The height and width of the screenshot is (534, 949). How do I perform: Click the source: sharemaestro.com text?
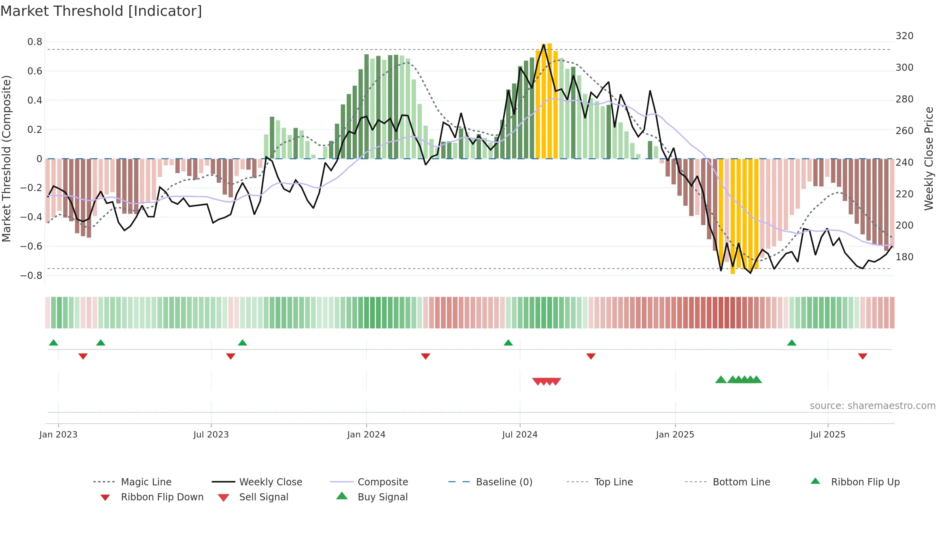point(873,406)
